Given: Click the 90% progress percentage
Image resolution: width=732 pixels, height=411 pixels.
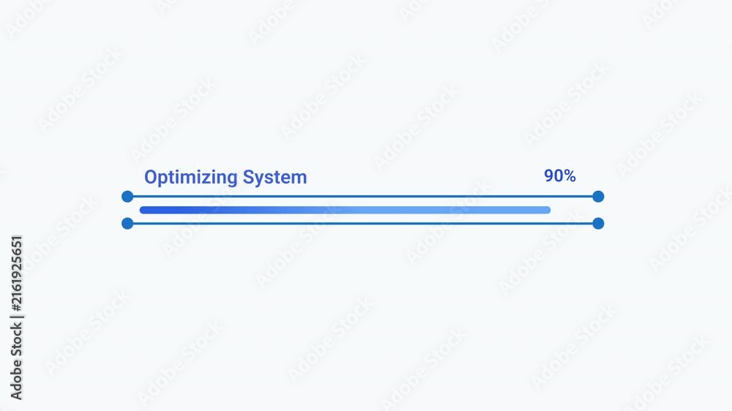Looking at the screenshot, I should coord(560,176).
